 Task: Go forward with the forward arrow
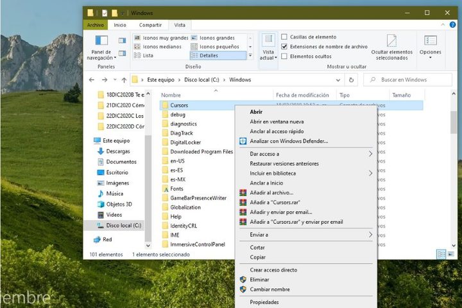point(105,80)
